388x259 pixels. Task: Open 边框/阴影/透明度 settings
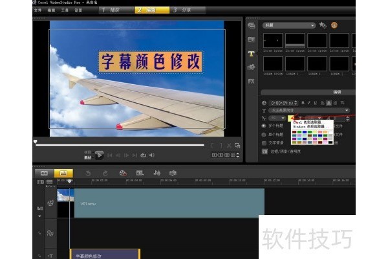pyautogui.click(x=281, y=152)
